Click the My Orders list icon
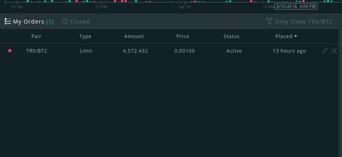 tap(7, 21)
